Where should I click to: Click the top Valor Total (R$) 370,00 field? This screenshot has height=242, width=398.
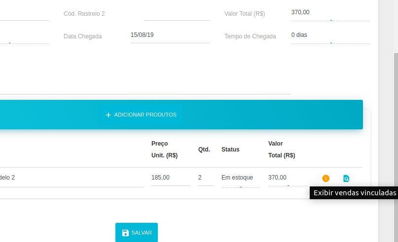331,14
